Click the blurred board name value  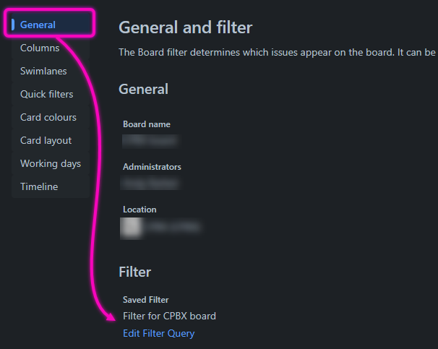(150, 141)
